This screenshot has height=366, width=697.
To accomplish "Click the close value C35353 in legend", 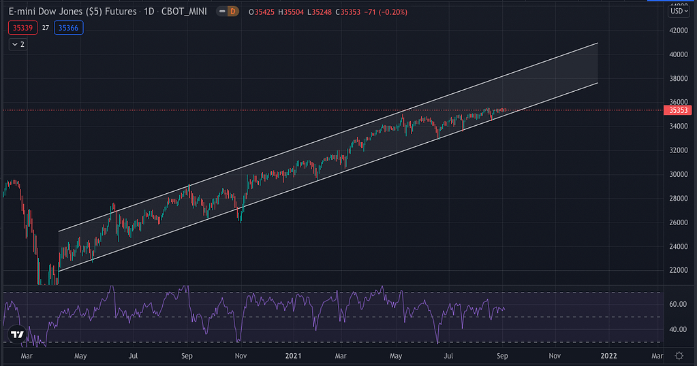I will coord(347,12).
